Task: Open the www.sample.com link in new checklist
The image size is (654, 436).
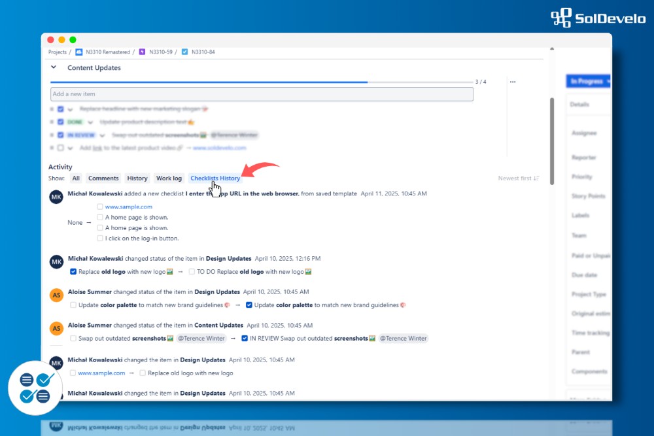Action: point(128,207)
